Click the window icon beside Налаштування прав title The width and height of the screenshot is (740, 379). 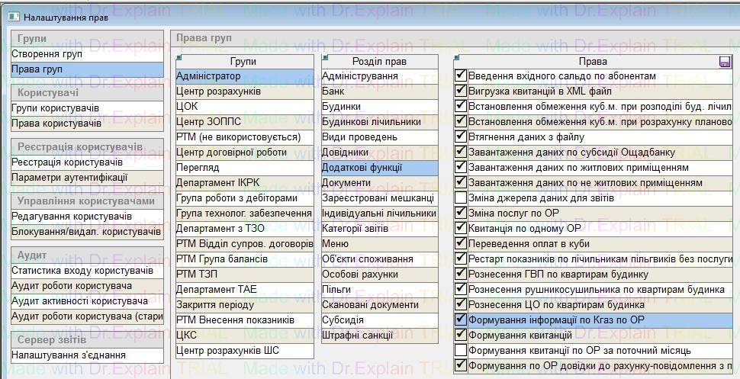[13, 16]
